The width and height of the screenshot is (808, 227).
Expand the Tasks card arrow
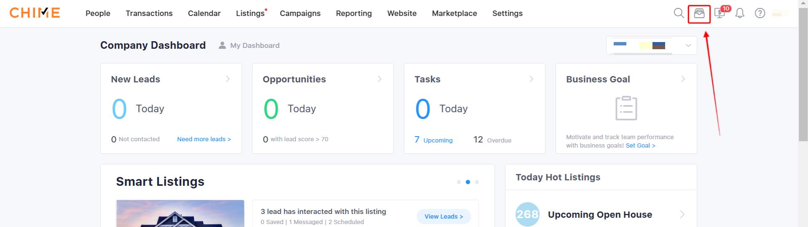click(531, 79)
